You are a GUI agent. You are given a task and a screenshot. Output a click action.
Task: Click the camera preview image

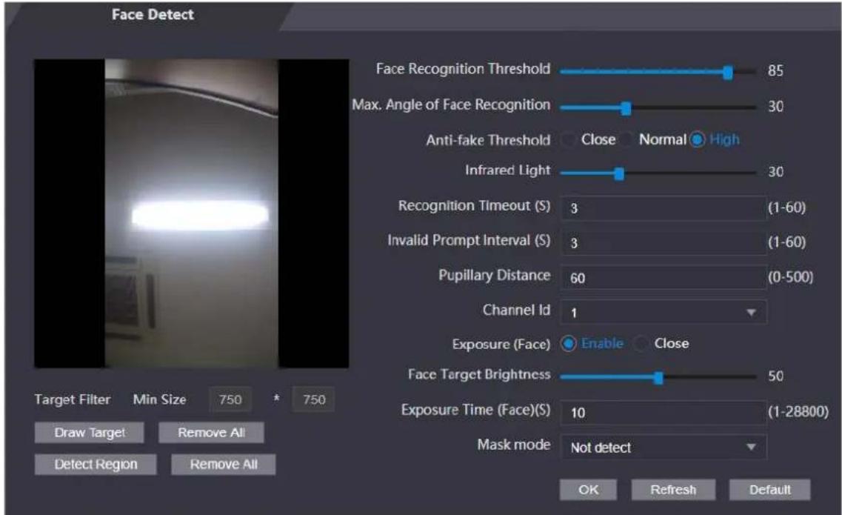point(191,213)
